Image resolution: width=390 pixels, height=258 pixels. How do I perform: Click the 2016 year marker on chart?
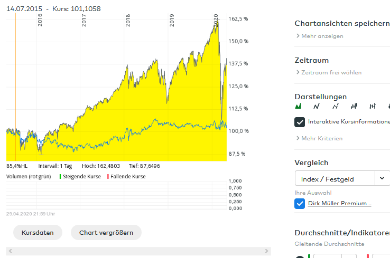40,20
